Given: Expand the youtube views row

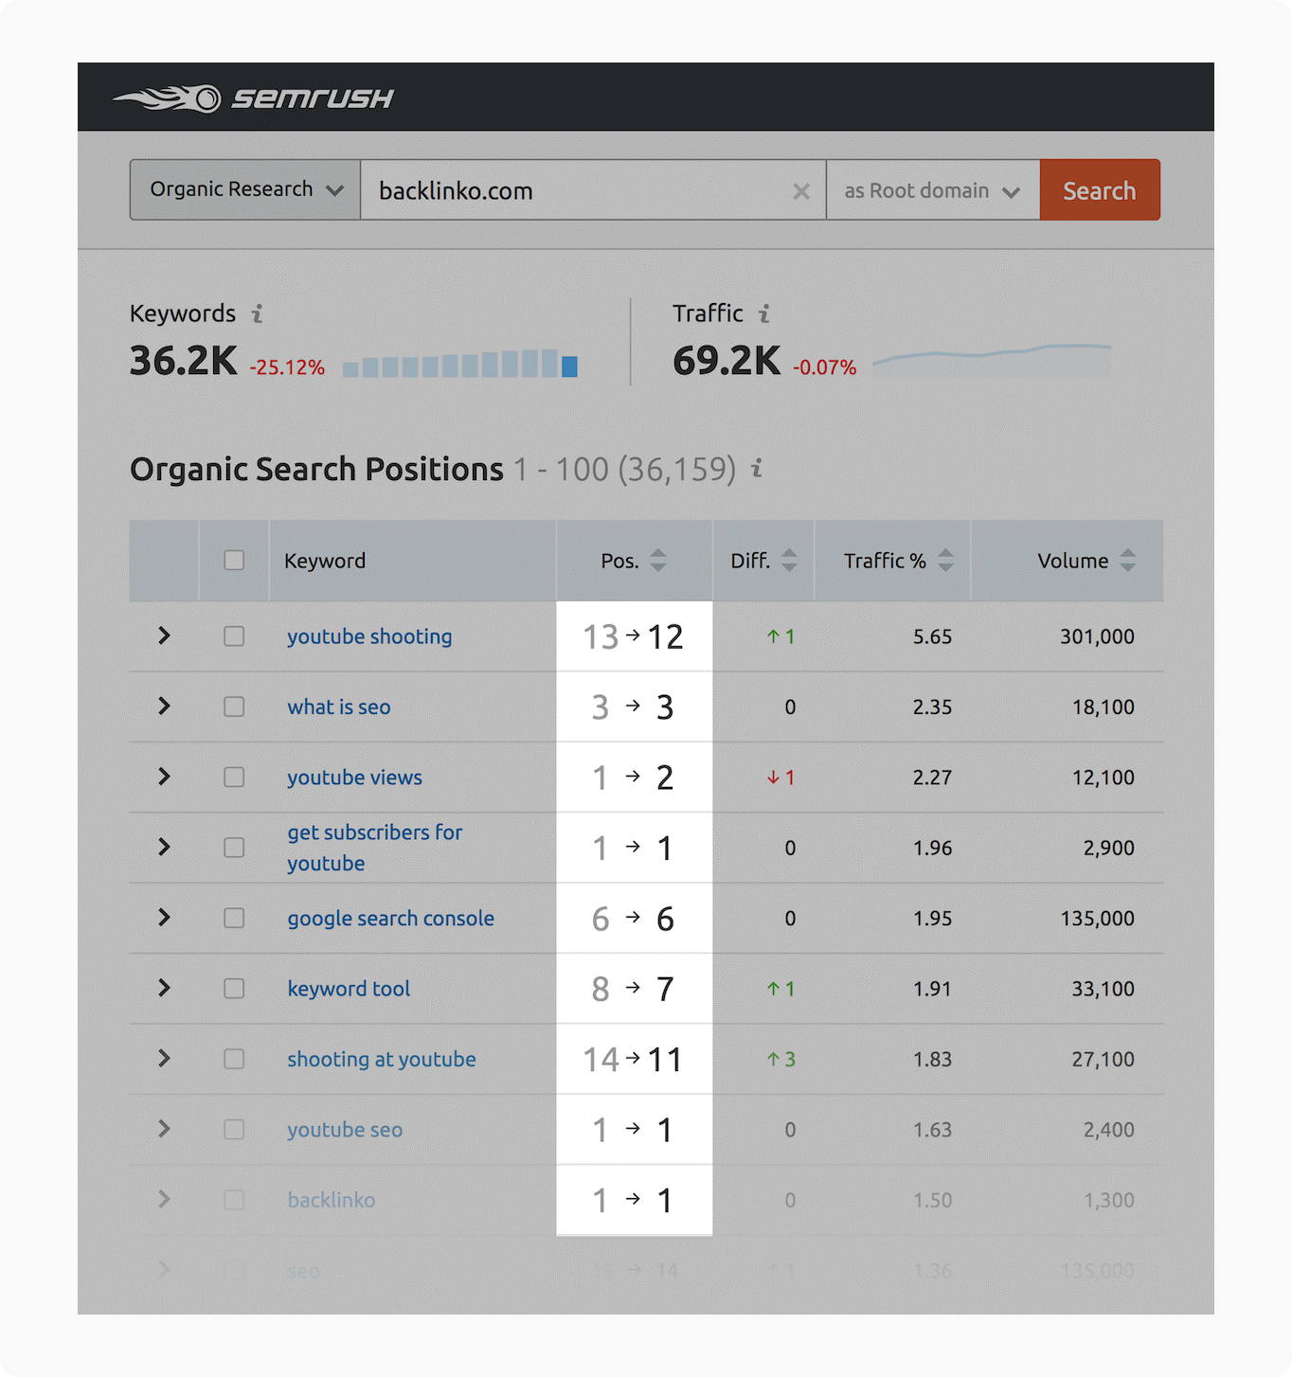Looking at the screenshot, I should pos(164,777).
